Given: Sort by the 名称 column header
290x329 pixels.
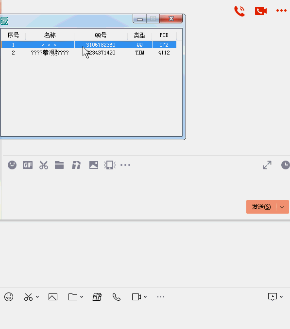Looking at the screenshot, I should pyautogui.click(x=50, y=35).
